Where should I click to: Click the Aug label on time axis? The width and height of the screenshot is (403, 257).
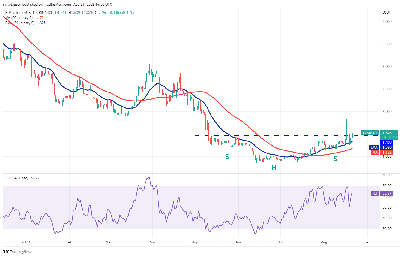324,241
